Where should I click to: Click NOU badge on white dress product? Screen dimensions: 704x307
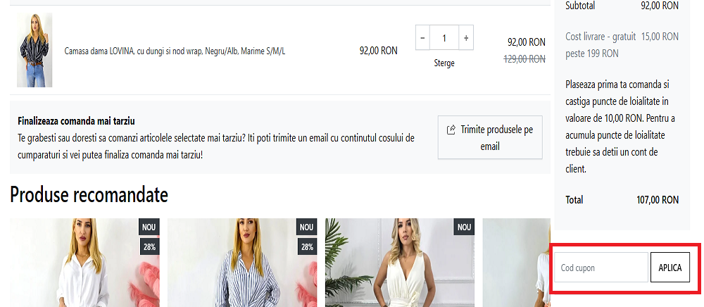[x=465, y=227]
